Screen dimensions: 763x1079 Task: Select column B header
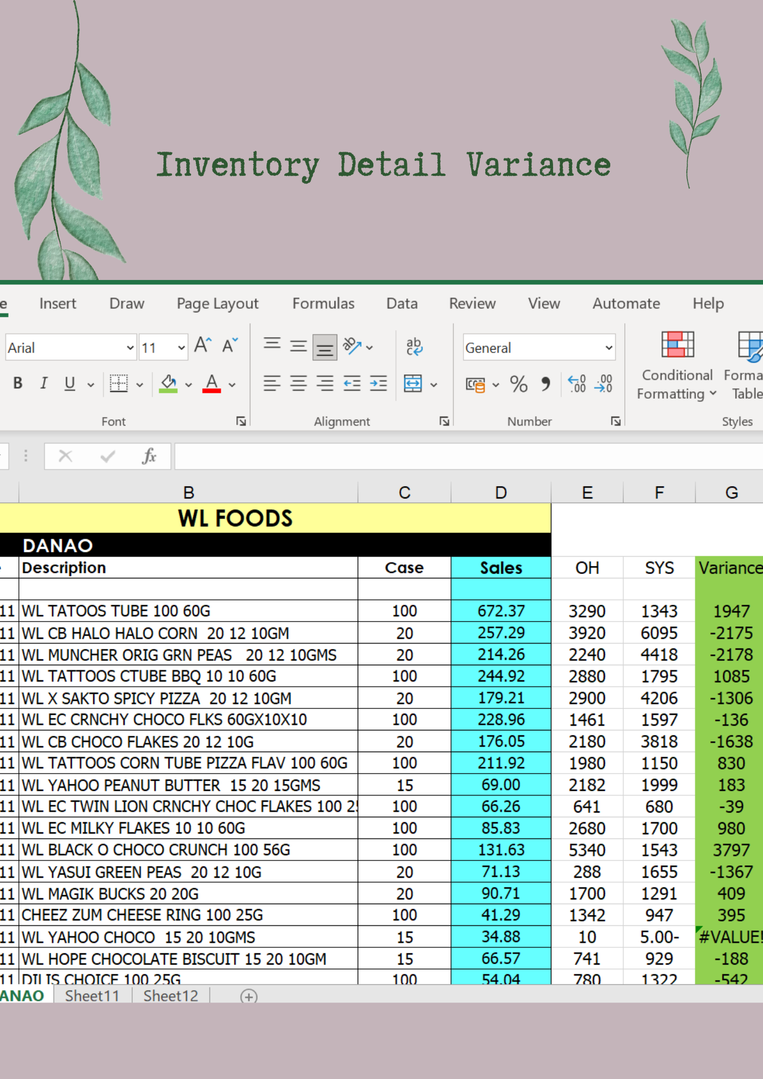188,492
